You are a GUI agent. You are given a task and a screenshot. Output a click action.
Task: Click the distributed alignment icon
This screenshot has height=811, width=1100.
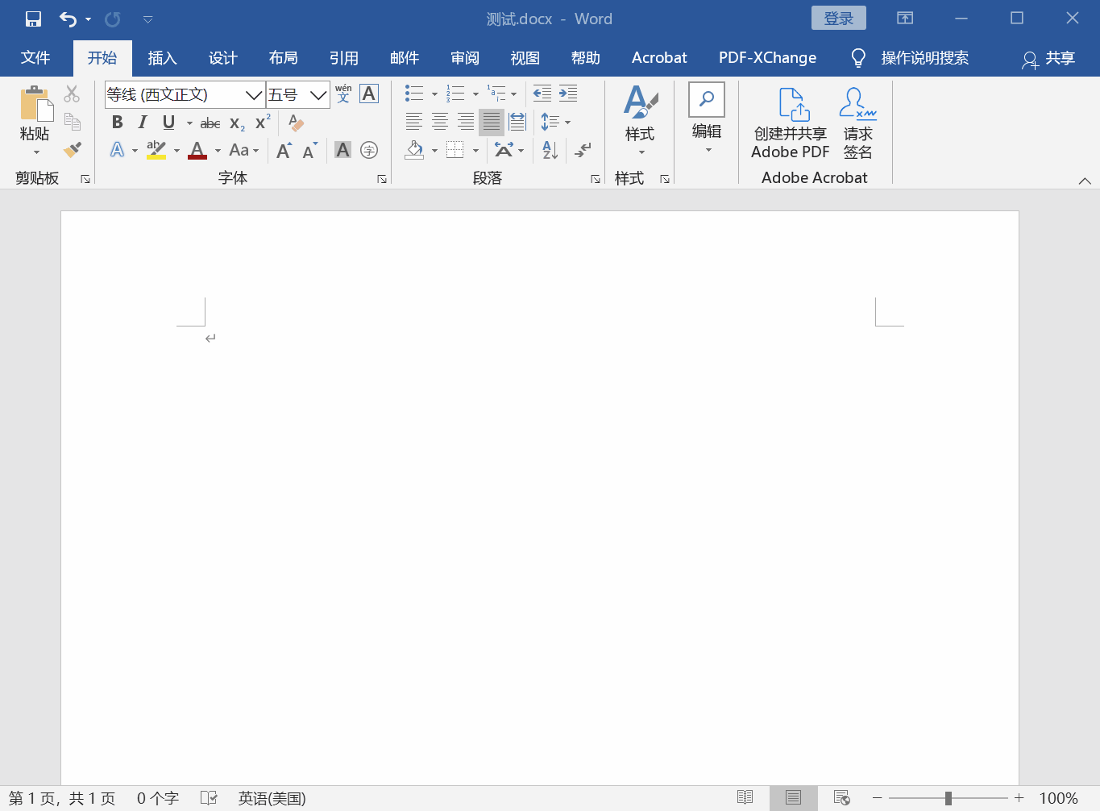pos(517,123)
